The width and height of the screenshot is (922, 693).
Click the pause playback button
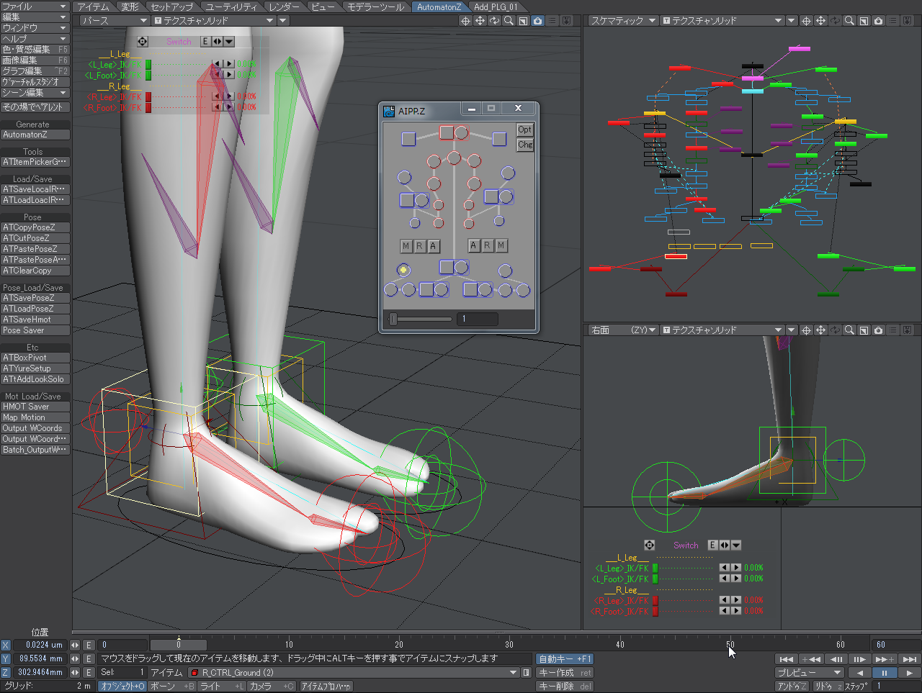coord(884,673)
